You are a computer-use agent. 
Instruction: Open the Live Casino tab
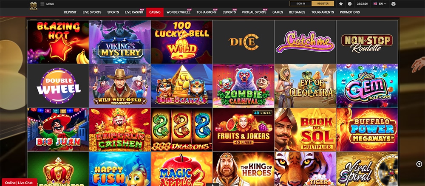click(x=134, y=12)
